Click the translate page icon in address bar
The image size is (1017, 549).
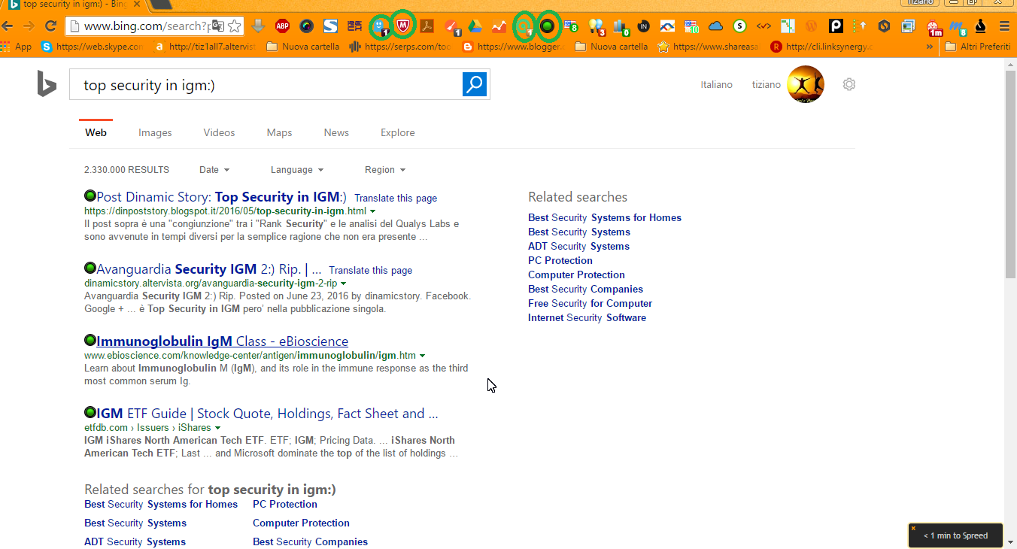point(217,26)
